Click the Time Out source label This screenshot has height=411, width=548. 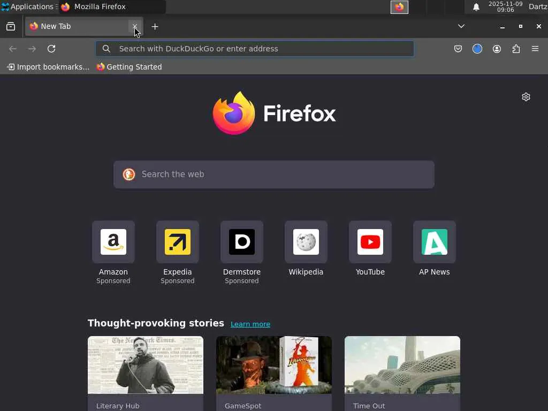point(369,406)
